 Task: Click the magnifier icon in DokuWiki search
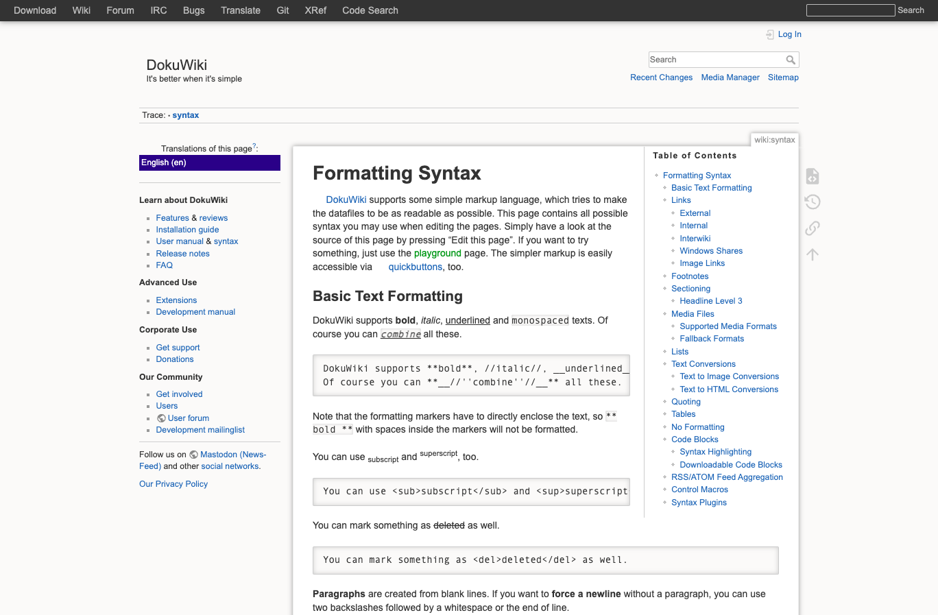[791, 60]
